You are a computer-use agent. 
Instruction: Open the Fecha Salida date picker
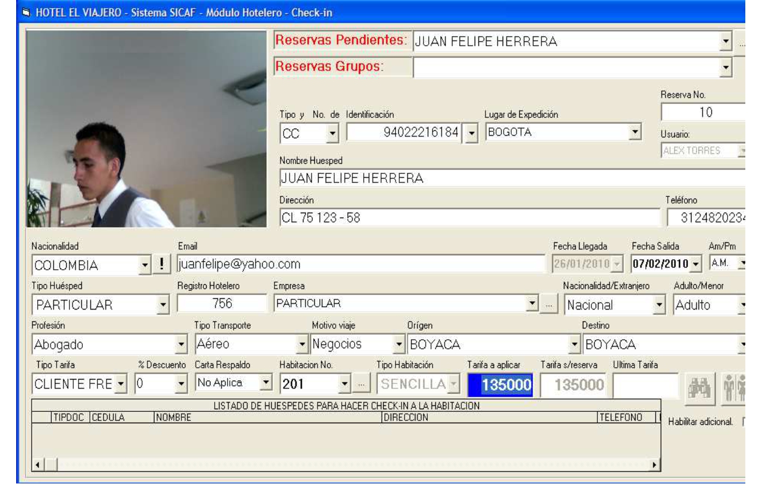[x=696, y=264]
